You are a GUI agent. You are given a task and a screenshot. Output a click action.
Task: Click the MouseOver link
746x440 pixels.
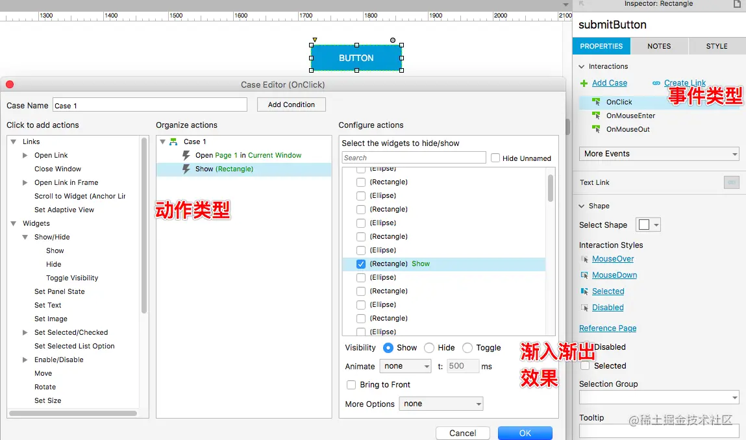613,259
